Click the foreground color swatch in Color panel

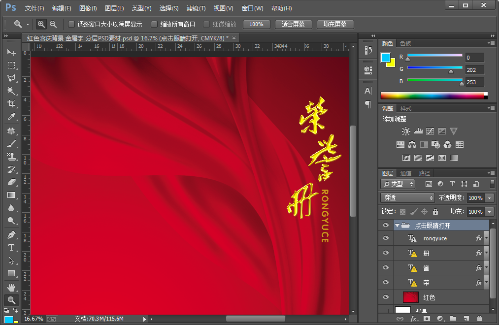(x=385, y=58)
